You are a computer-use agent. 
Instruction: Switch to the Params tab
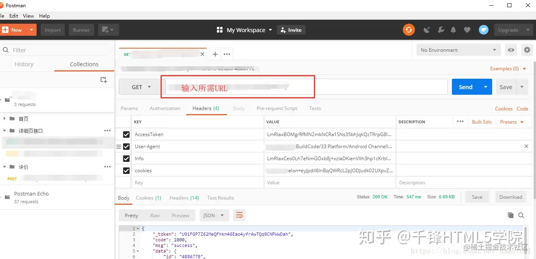coord(129,108)
